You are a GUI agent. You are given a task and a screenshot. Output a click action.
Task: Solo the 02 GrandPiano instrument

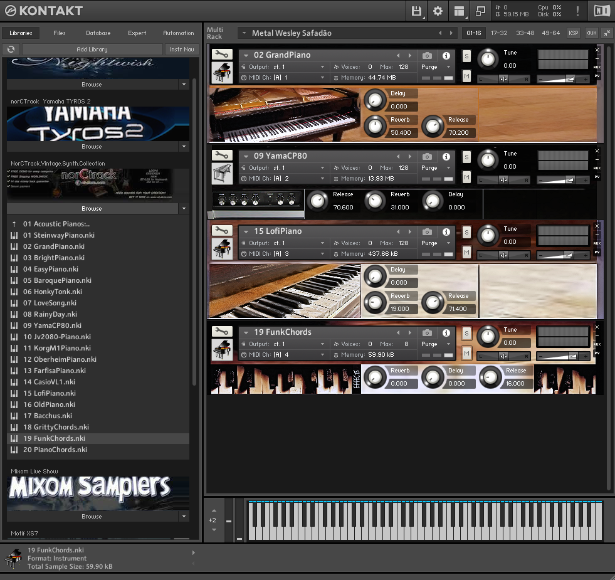pos(466,56)
